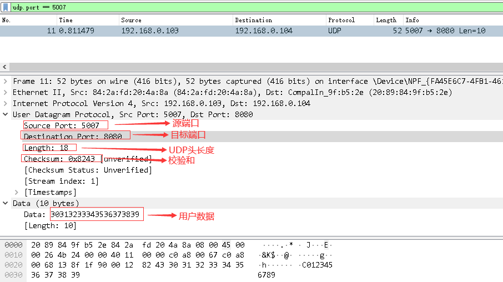Click the Time cell 0.811479
Screen dimensions: 503x282
coord(77,31)
